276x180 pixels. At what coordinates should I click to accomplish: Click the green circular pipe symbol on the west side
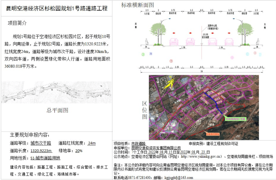coord(143,54)
